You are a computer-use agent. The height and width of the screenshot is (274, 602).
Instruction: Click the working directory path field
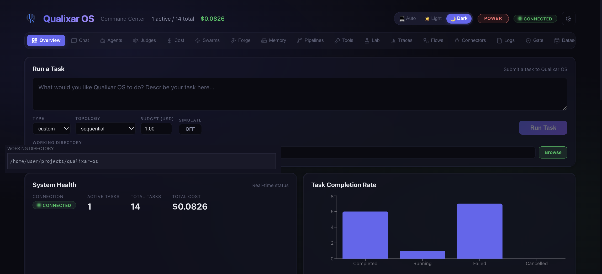point(141,161)
